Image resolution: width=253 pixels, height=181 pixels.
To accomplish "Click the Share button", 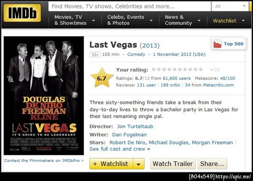I will pyautogui.click(x=213, y=164).
